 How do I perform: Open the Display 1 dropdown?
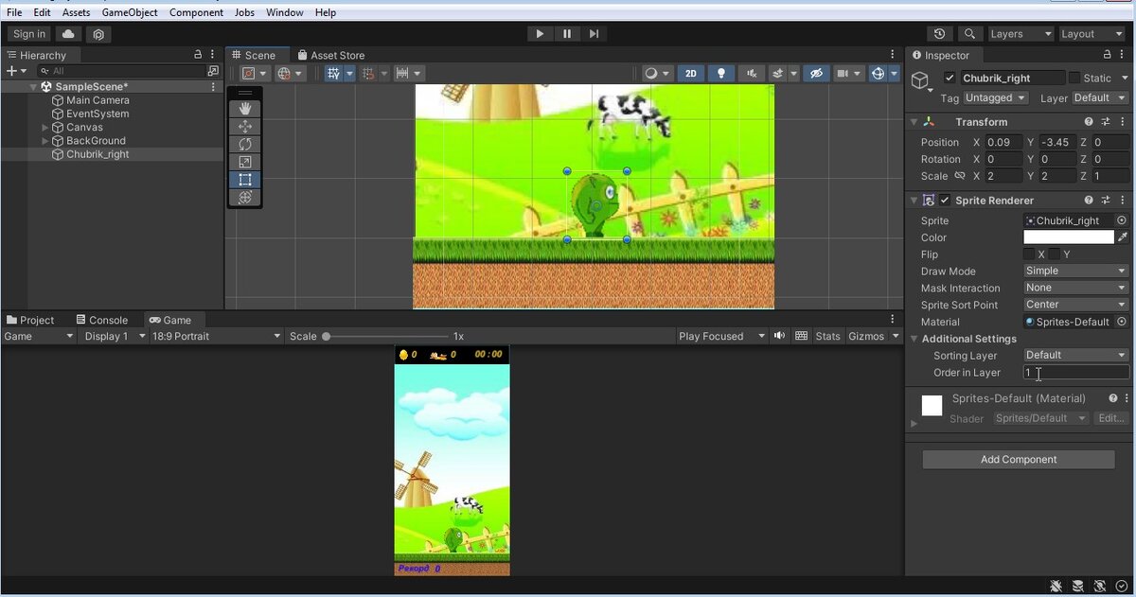coord(114,336)
